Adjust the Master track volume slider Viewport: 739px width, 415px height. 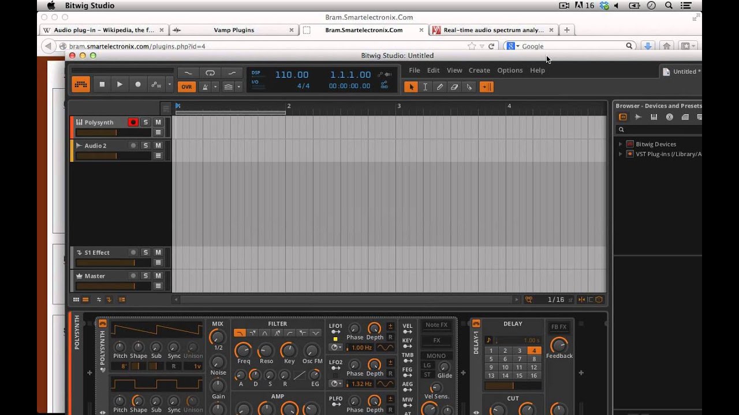point(113,286)
